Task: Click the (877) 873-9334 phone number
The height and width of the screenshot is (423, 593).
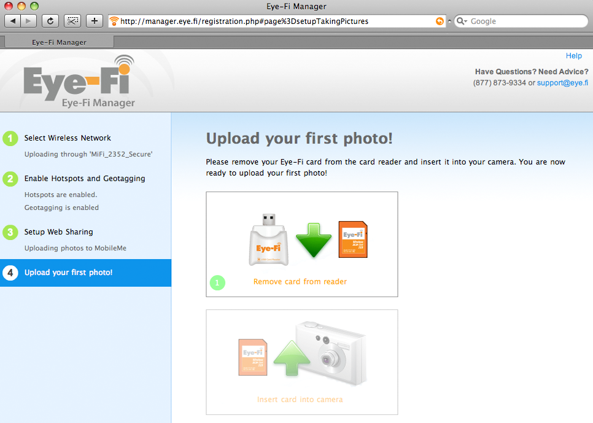Action: pos(499,82)
